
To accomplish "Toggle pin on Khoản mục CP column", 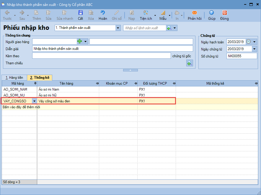I will point(136,83).
